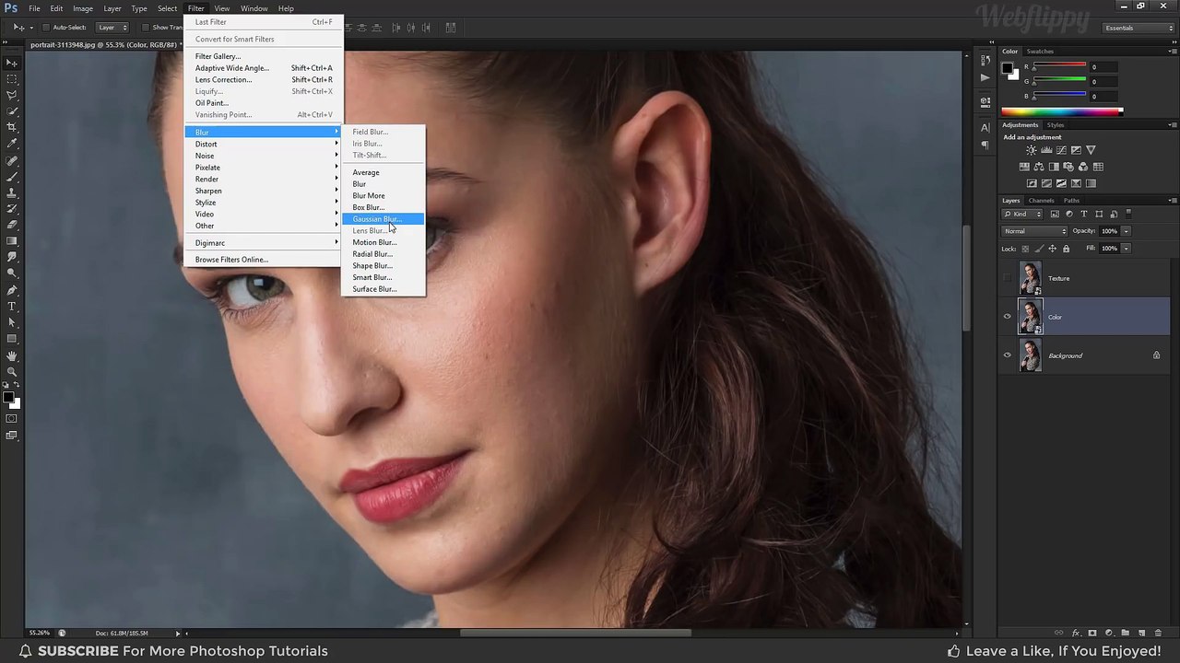Select the Pen tool
1180x663 pixels.
tap(12, 289)
